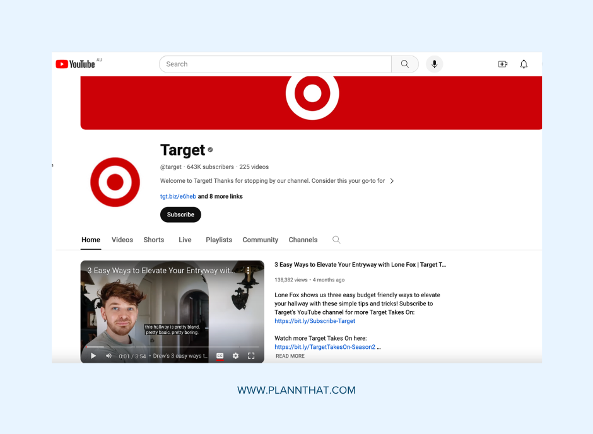This screenshot has height=434, width=593.
Task: Open the Shorts tab
Action: tap(153, 240)
